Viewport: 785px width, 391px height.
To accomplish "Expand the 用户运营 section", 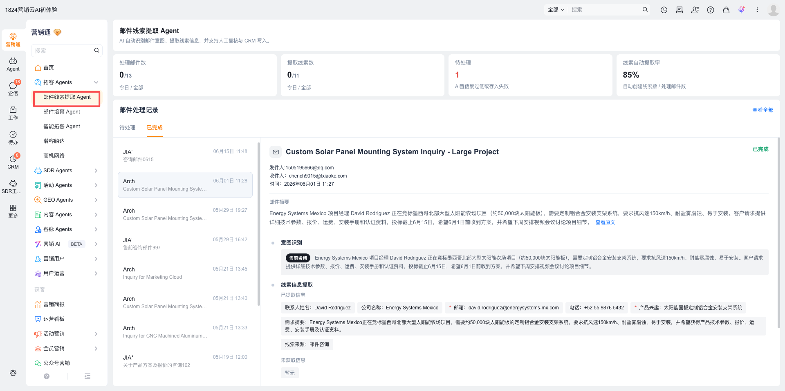I will (96, 273).
